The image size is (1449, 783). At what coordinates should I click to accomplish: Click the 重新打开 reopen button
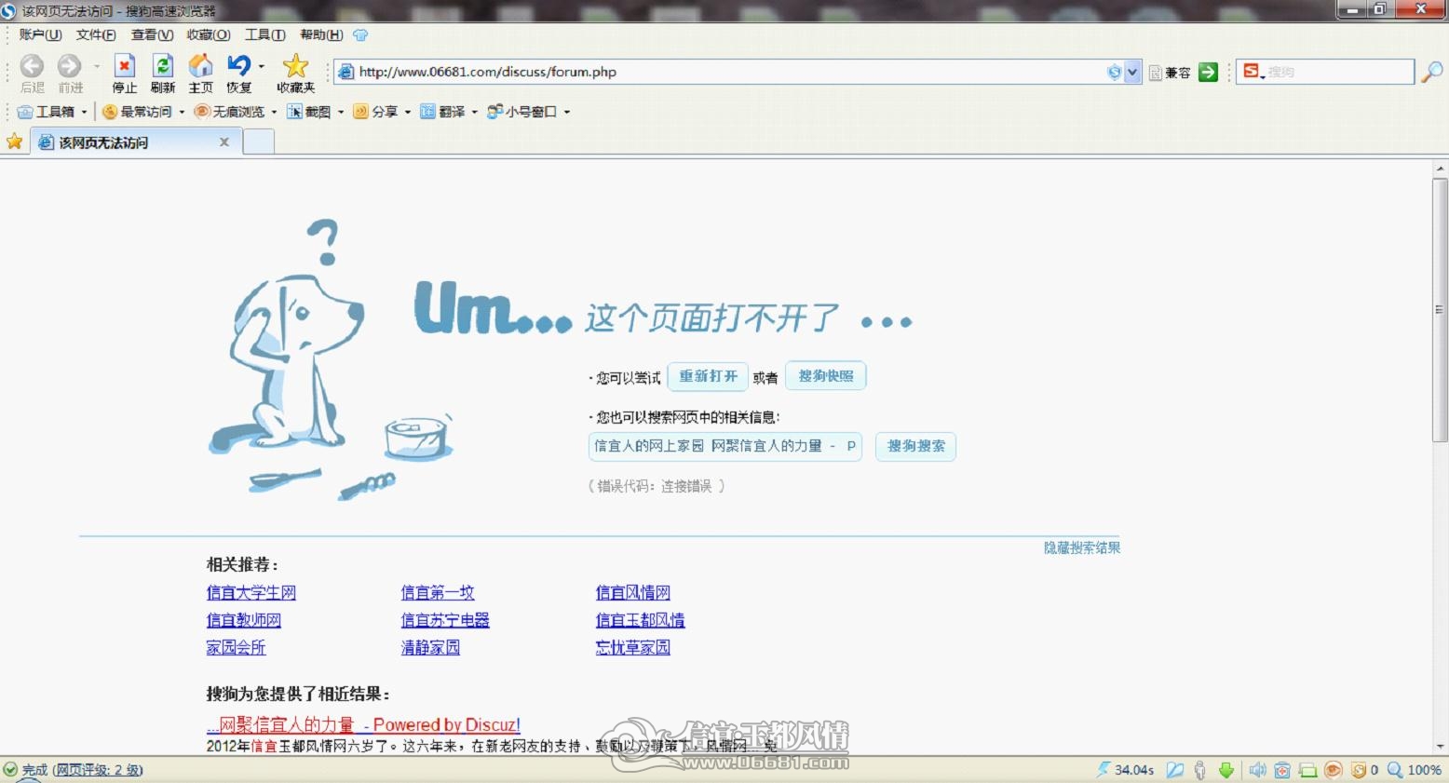pos(708,376)
